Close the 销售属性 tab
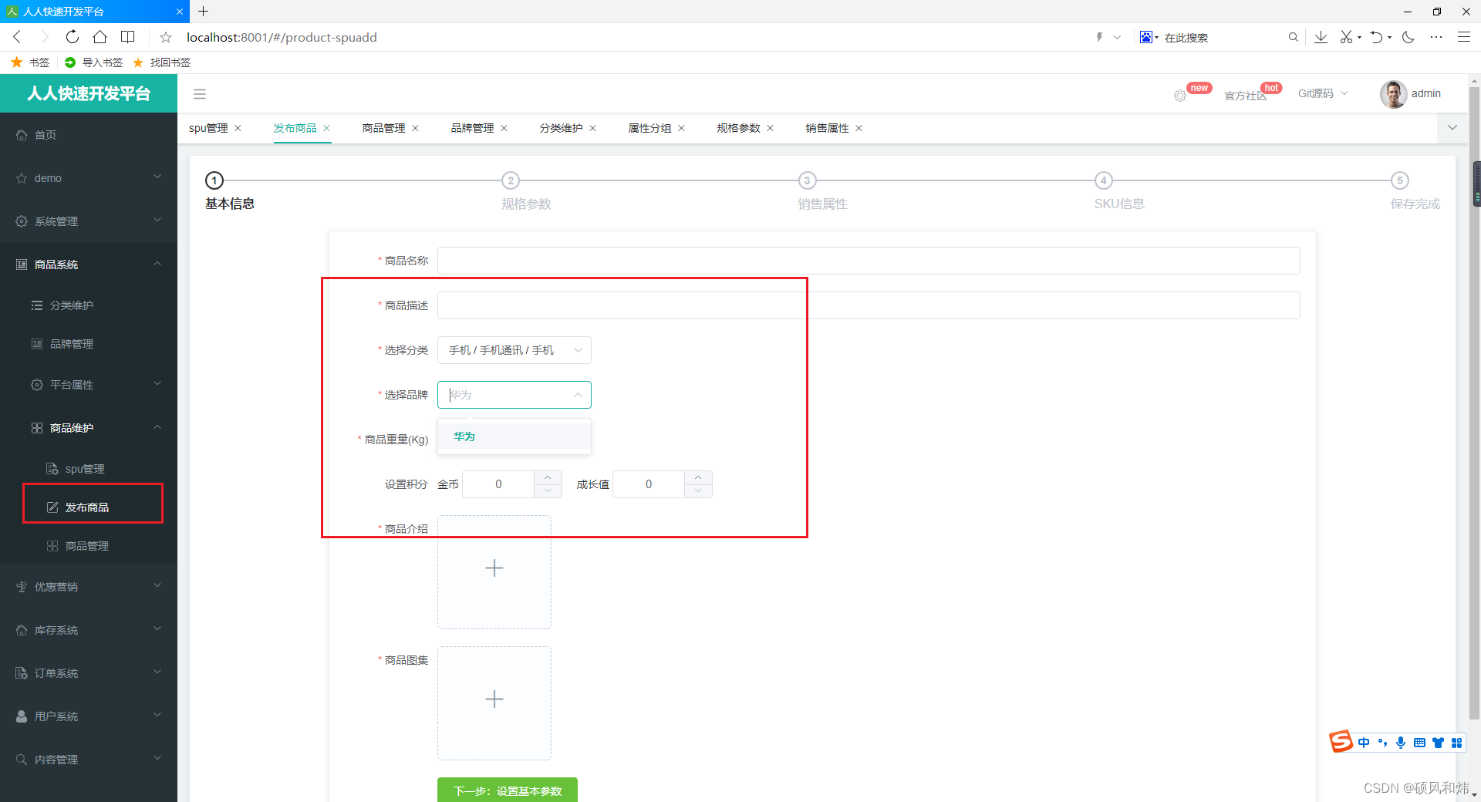This screenshot has width=1481, height=802. [859, 128]
